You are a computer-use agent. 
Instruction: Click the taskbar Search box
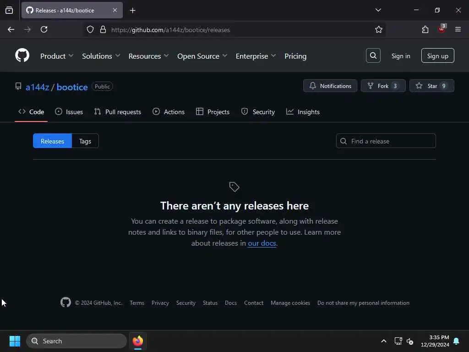76,341
